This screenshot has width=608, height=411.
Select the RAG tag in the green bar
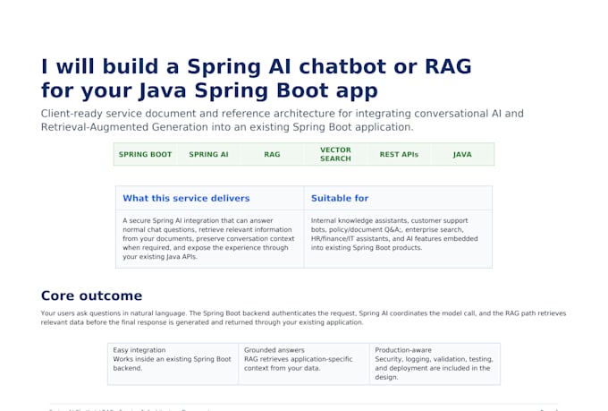pos(272,154)
